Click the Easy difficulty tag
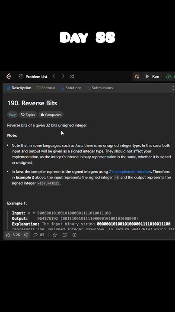This screenshot has height=312, width=175. [12, 114]
